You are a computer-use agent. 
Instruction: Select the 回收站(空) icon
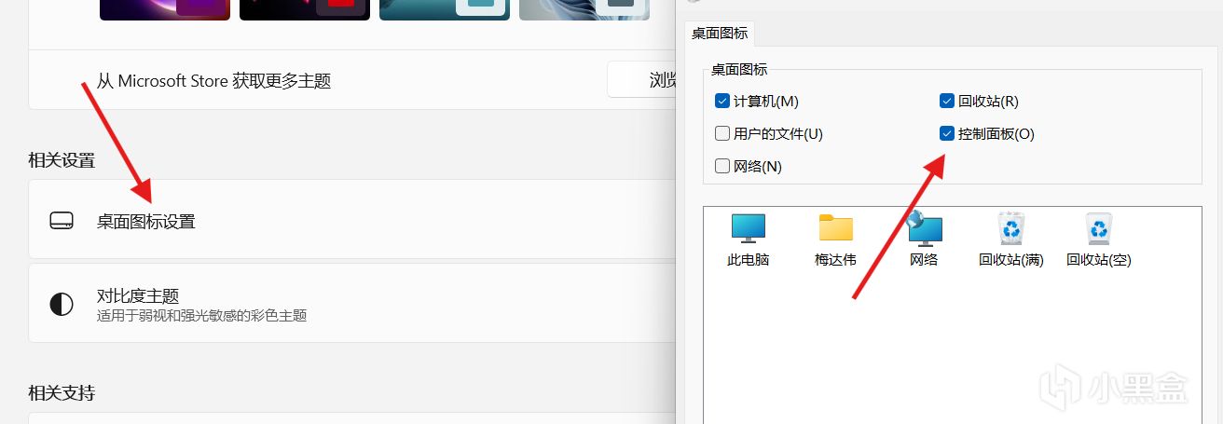[1098, 239]
